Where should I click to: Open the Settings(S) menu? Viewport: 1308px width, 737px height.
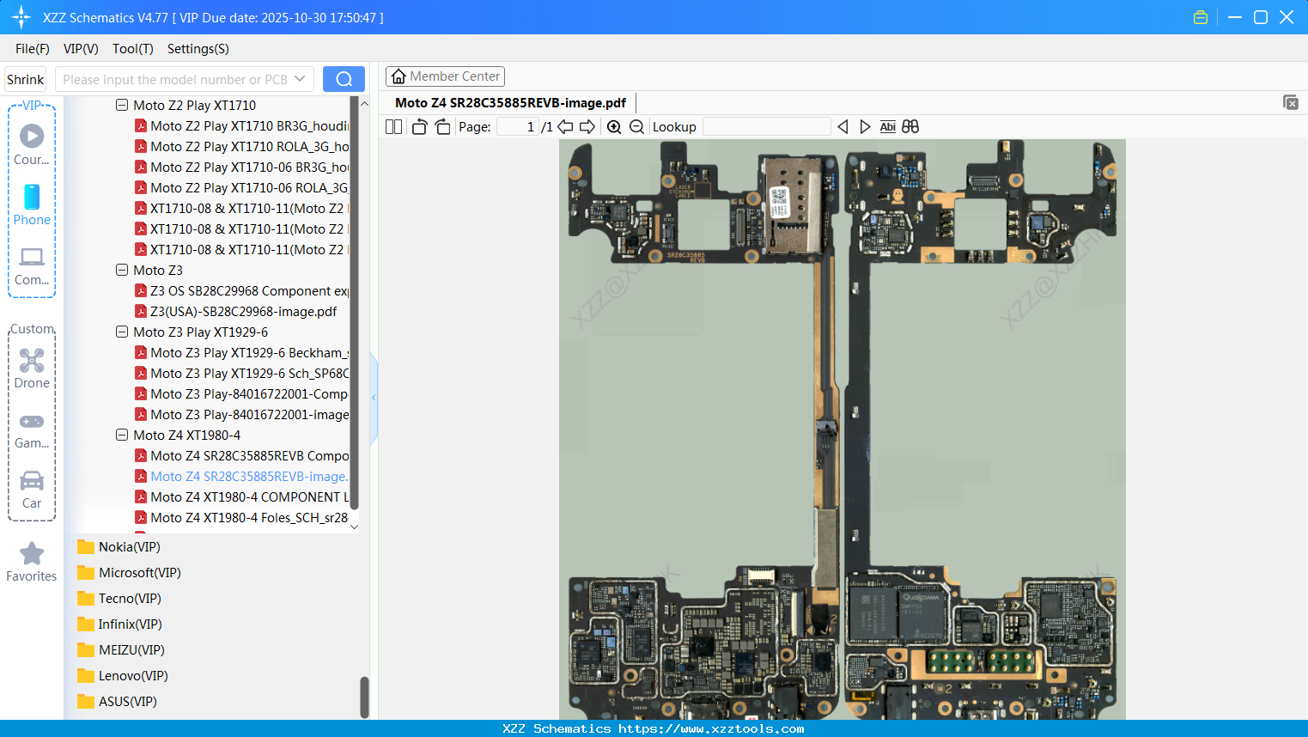tap(198, 49)
